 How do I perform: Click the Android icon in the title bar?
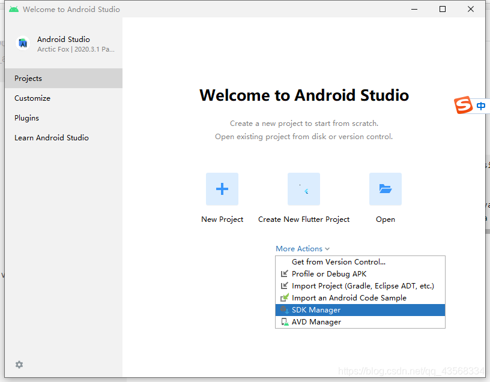(x=14, y=10)
